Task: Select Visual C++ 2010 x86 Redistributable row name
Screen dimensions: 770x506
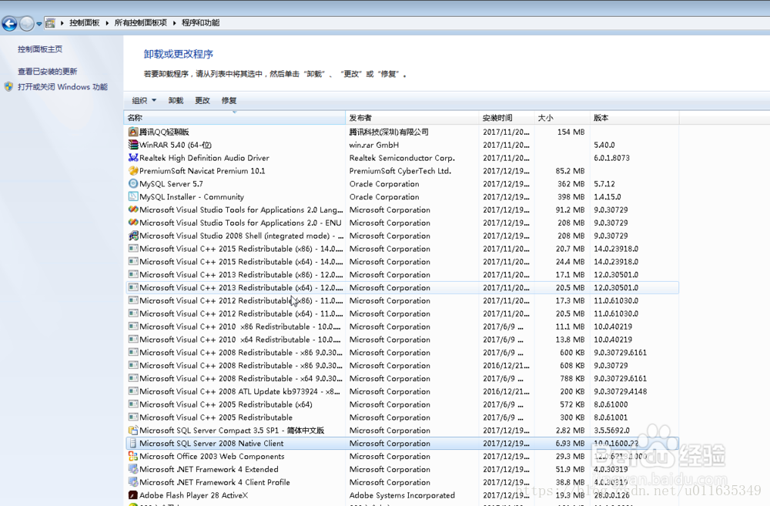Action: click(240, 327)
